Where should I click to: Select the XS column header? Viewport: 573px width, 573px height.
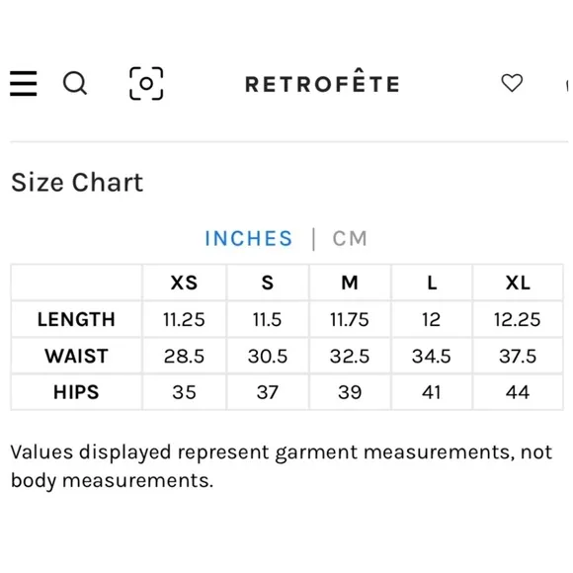coord(184,283)
